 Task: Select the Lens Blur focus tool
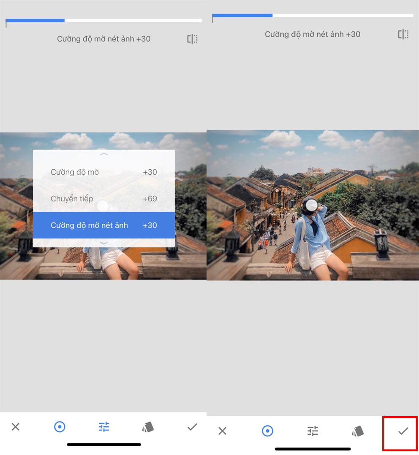60,427
